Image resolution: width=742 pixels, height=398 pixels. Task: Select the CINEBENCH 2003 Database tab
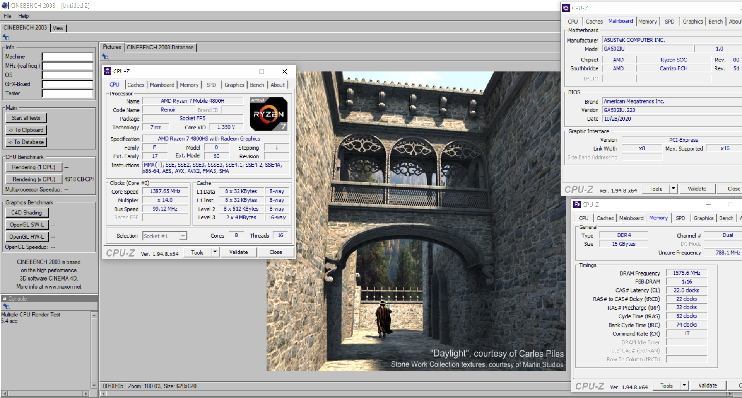coord(160,47)
